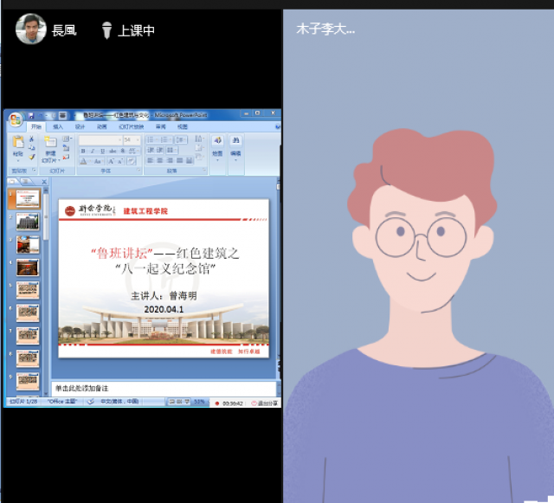Viewport: 554px width, 503px height.
Task: Click the New Slide icon
Action: click(50, 146)
